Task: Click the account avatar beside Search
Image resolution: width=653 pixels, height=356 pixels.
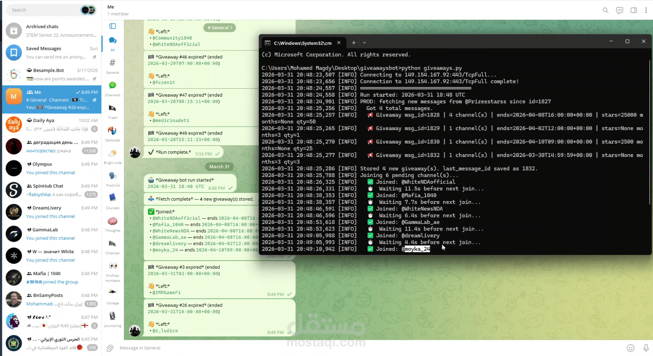Action: pos(88,10)
